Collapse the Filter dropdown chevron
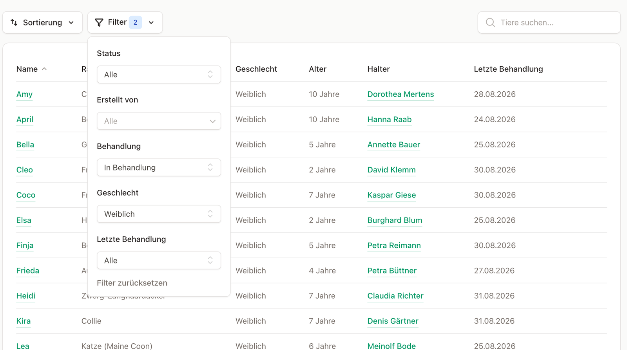 (x=151, y=22)
